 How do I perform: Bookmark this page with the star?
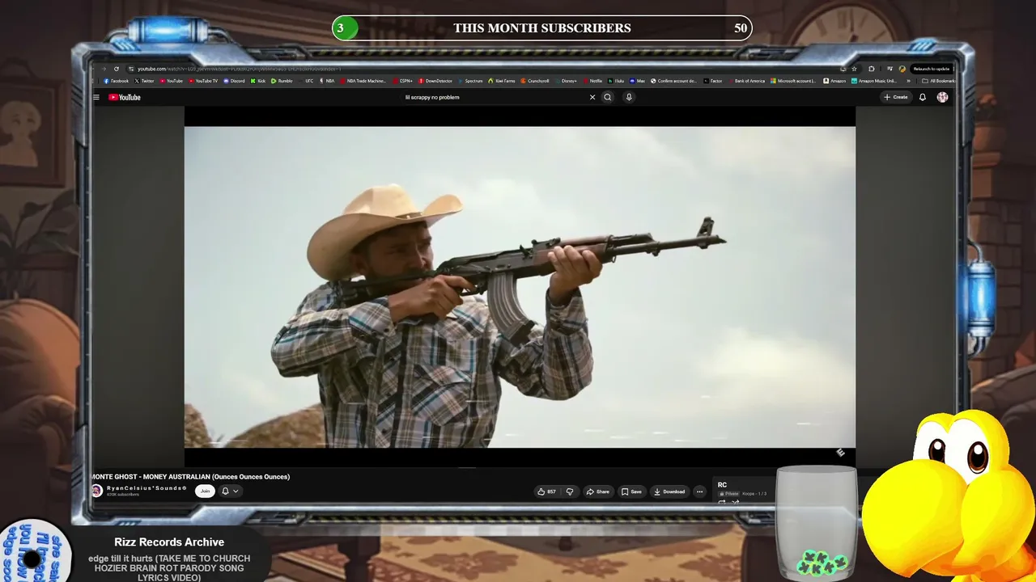855,69
